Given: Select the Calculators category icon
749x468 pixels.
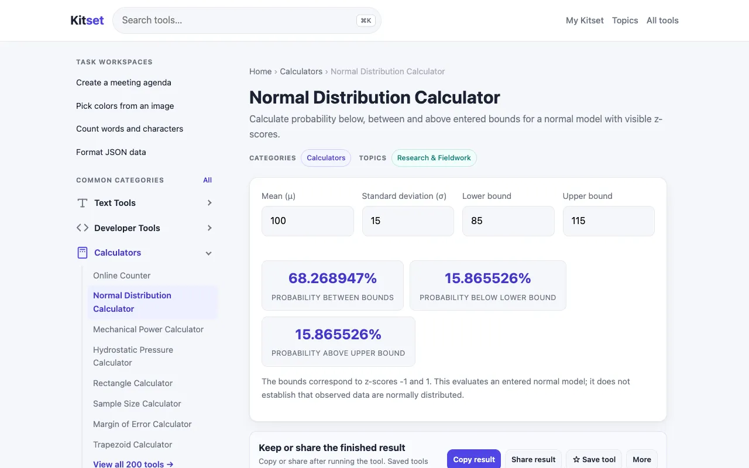Looking at the screenshot, I should pos(83,253).
